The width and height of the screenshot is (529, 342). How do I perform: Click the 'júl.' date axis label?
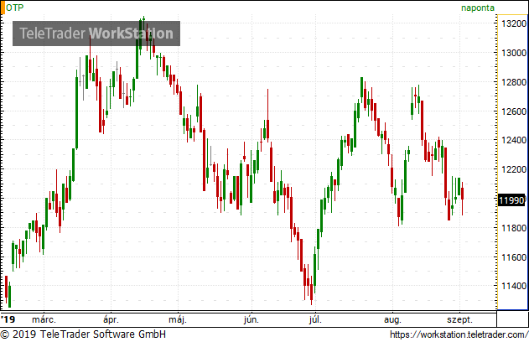tap(315, 319)
